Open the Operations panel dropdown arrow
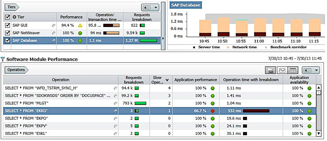 coord(316,70)
